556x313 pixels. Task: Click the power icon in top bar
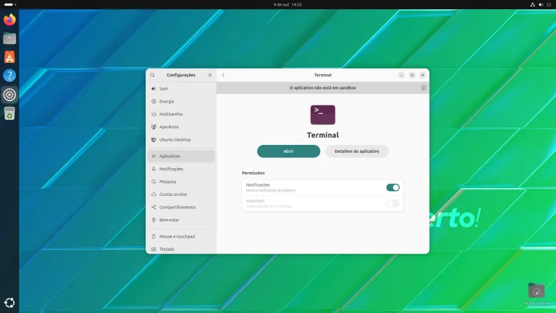point(549,5)
